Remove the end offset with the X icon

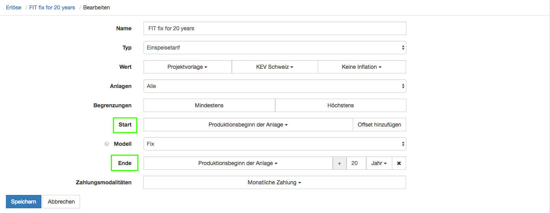(399, 163)
